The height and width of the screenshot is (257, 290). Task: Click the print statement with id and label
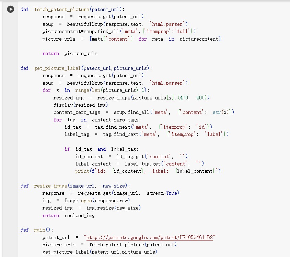point(148,171)
